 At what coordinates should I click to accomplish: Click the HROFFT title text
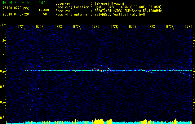point(19,2)
